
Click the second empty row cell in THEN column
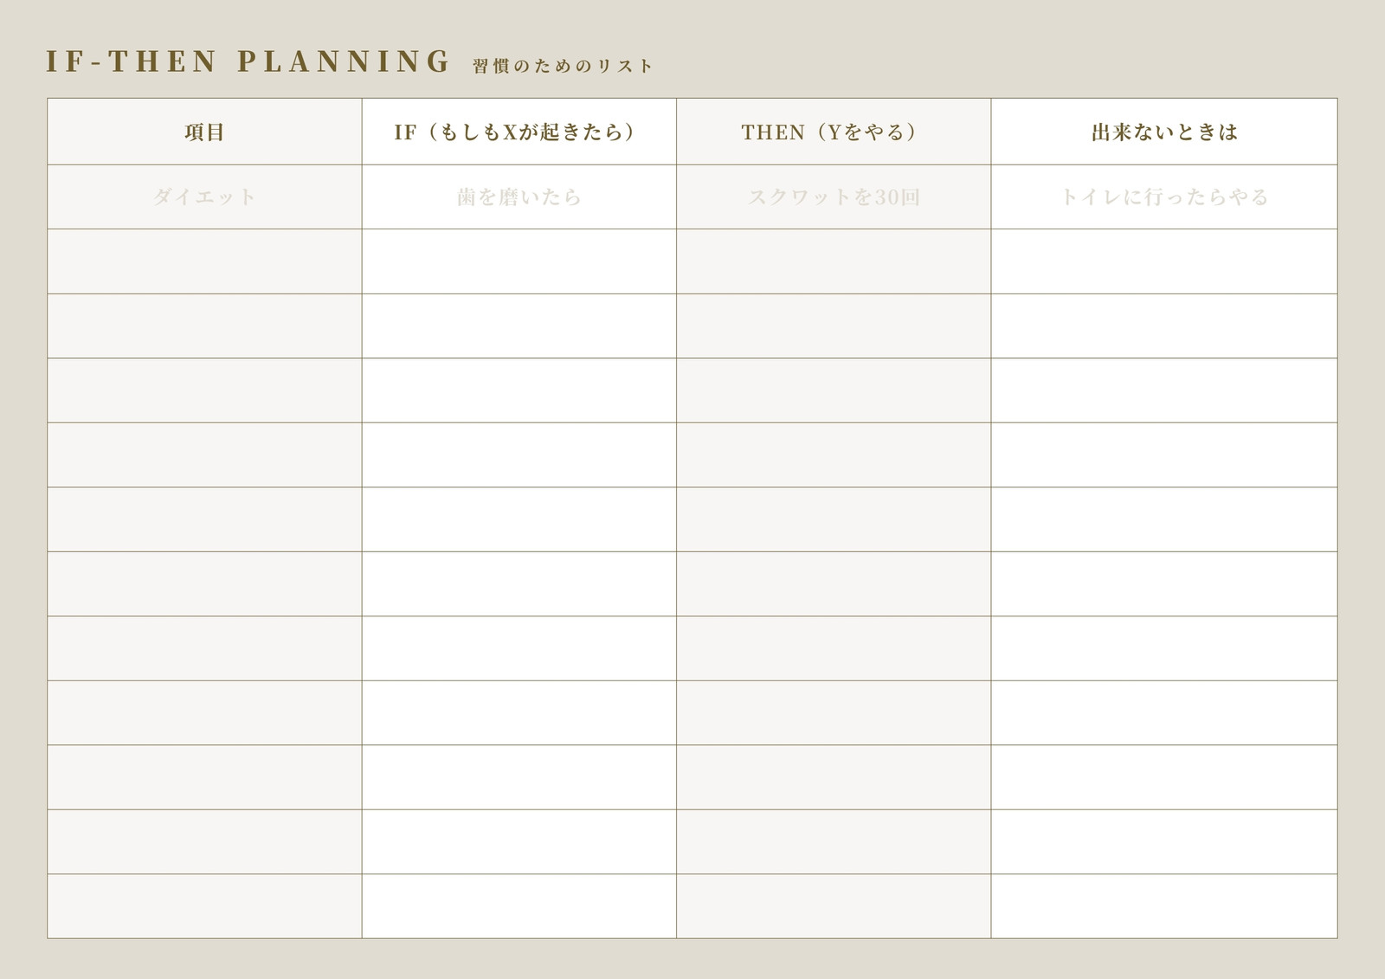[834, 325]
